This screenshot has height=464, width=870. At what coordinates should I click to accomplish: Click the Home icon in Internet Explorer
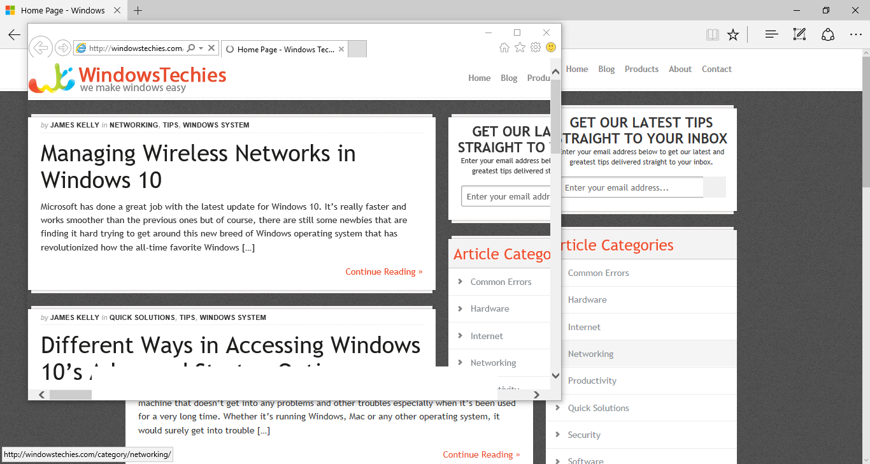[x=504, y=47]
